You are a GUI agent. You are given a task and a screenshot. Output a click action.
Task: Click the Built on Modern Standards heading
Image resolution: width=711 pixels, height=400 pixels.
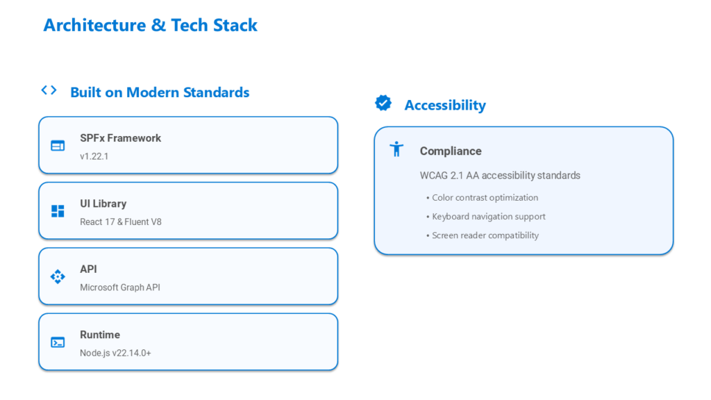pos(160,92)
